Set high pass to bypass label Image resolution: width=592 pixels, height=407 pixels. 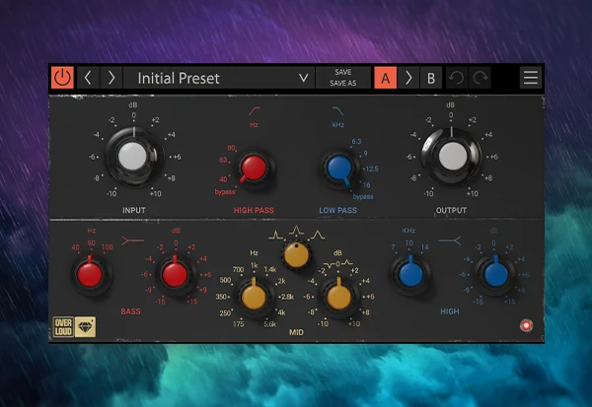[x=225, y=192]
